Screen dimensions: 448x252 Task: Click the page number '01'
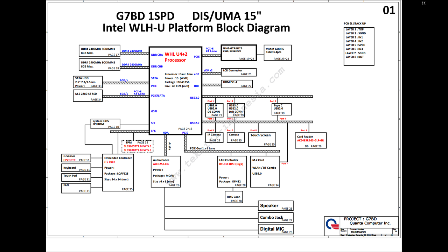(389, 10)
